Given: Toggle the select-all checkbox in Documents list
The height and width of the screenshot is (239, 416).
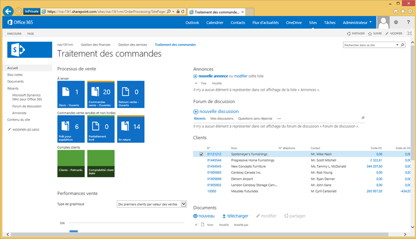Looking at the screenshot, I should [196, 224].
